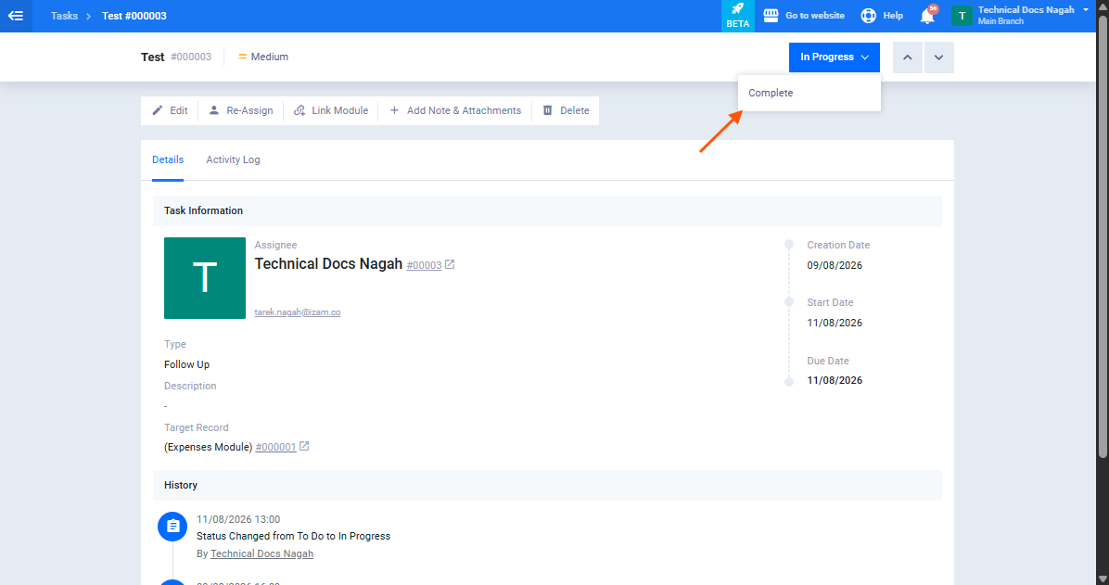
Task: Go to previous task with up chevron
Action: pyautogui.click(x=908, y=57)
